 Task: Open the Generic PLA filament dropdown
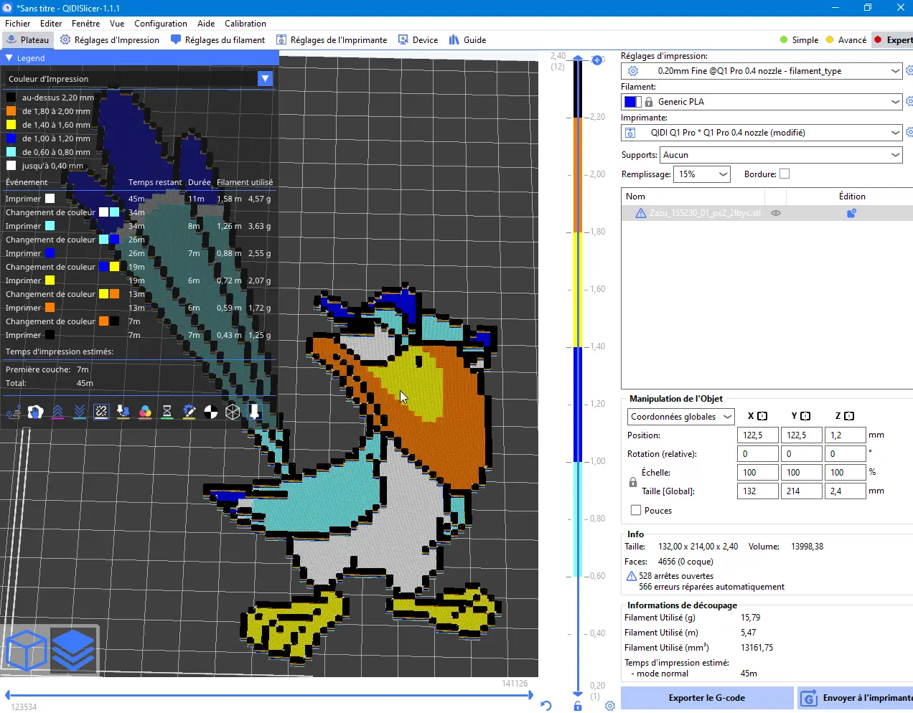point(762,102)
